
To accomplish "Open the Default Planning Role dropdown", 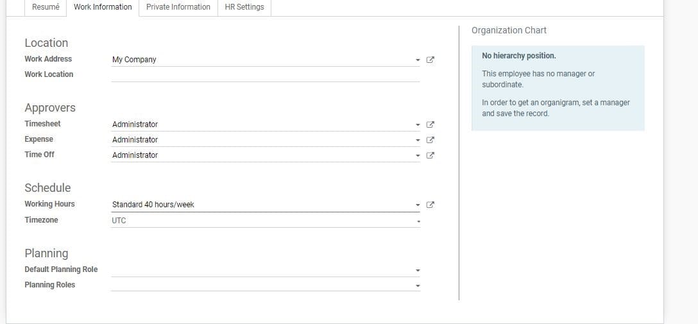I will (x=418, y=271).
